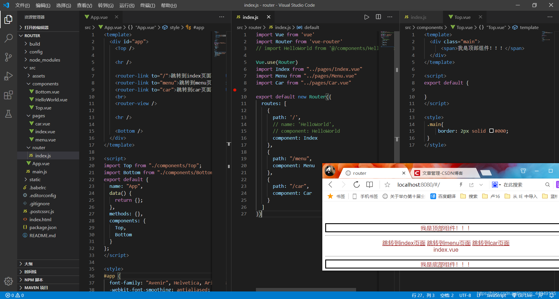Open reading mode book icon in browser
The height and width of the screenshot is (299, 559).
[x=369, y=184]
